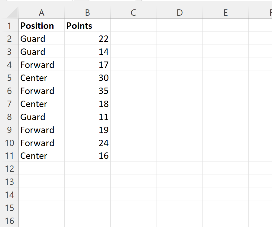This screenshot has width=272, height=227.
Task: Click the Points header cell
Action: pyautogui.click(x=87, y=25)
